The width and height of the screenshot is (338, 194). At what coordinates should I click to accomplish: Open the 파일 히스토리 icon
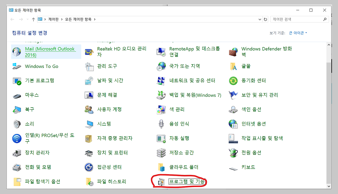click(x=89, y=182)
